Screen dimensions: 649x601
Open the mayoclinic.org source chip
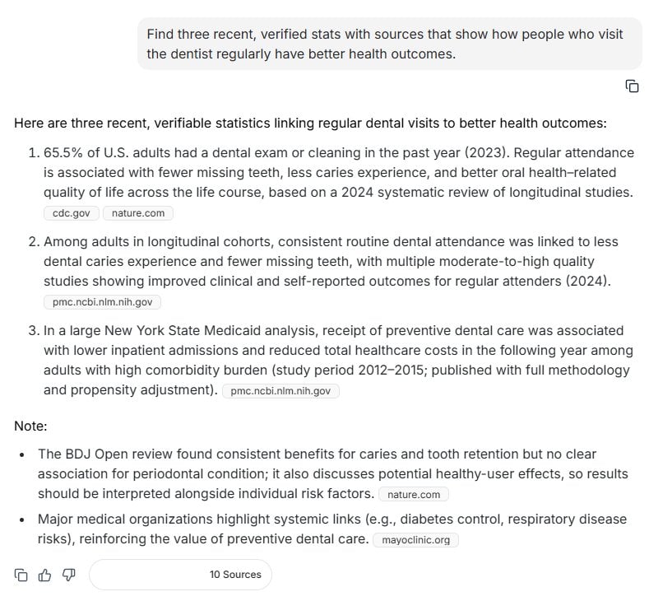tap(415, 540)
